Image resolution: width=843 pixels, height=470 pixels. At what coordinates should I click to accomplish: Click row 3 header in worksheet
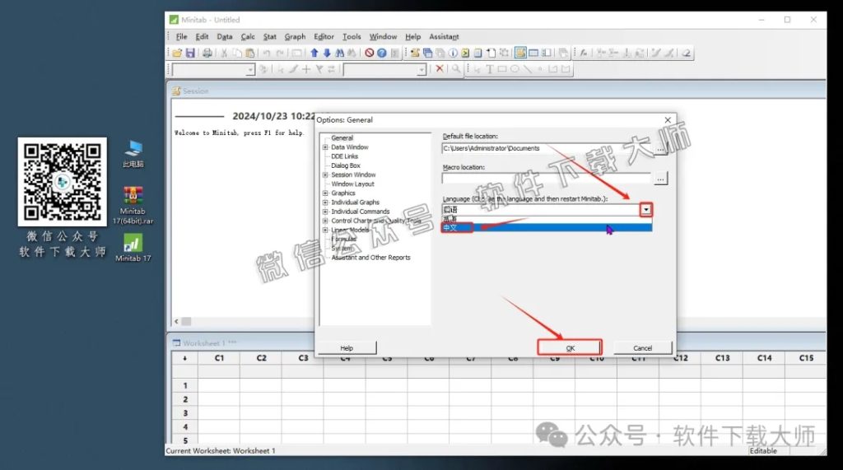(x=185, y=413)
